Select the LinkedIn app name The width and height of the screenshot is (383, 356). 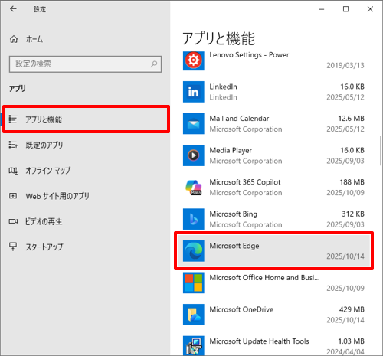tap(223, 87)
